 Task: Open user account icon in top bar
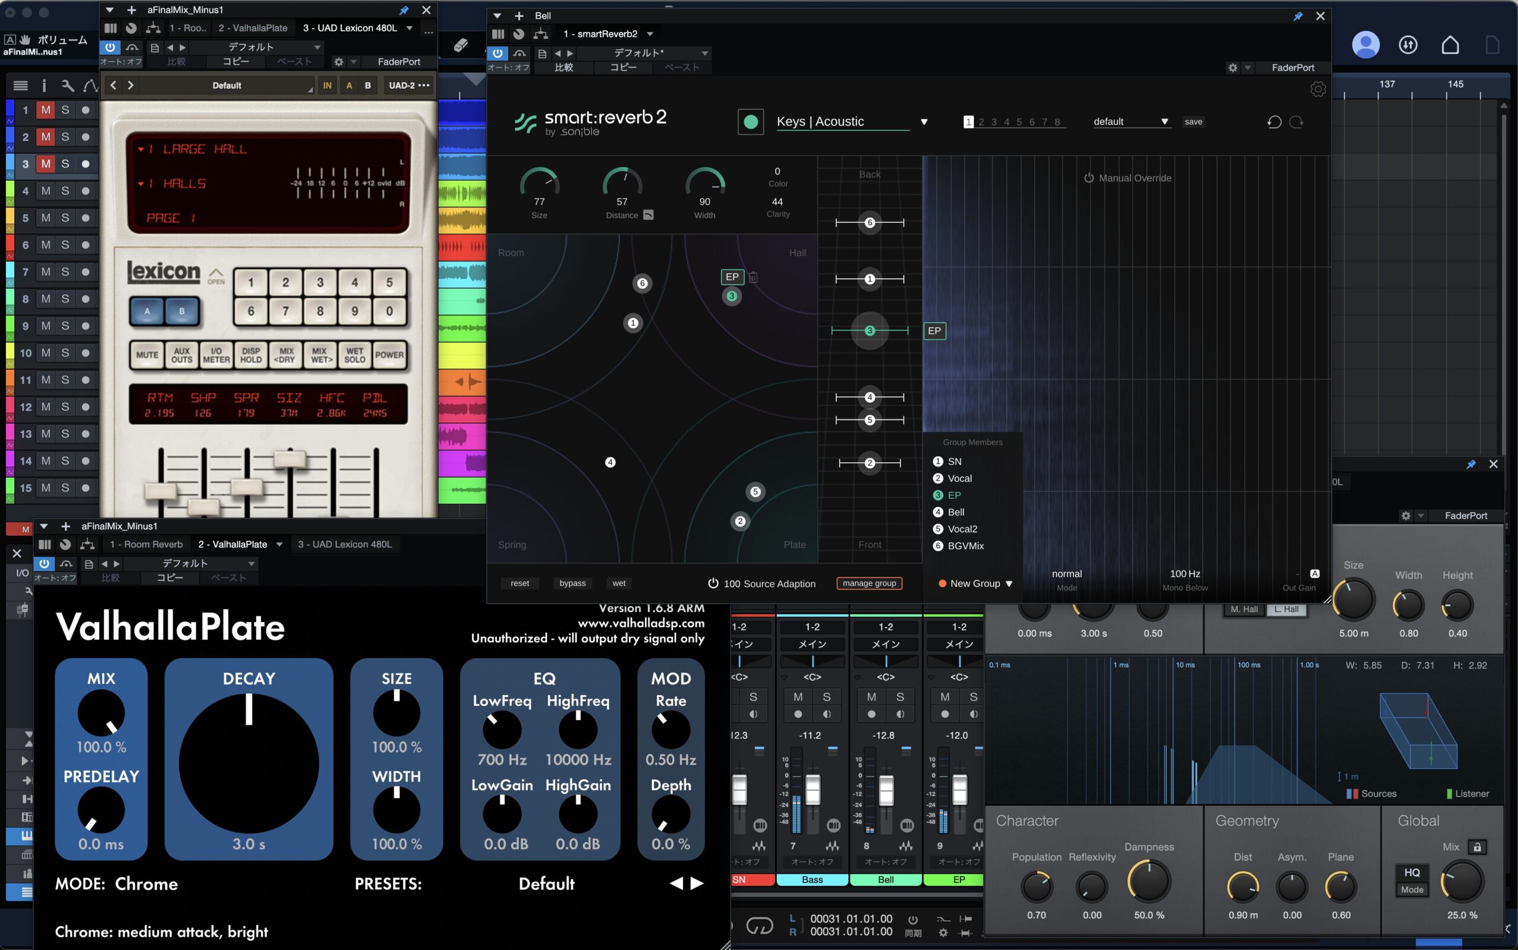(x=1365, y=44)
